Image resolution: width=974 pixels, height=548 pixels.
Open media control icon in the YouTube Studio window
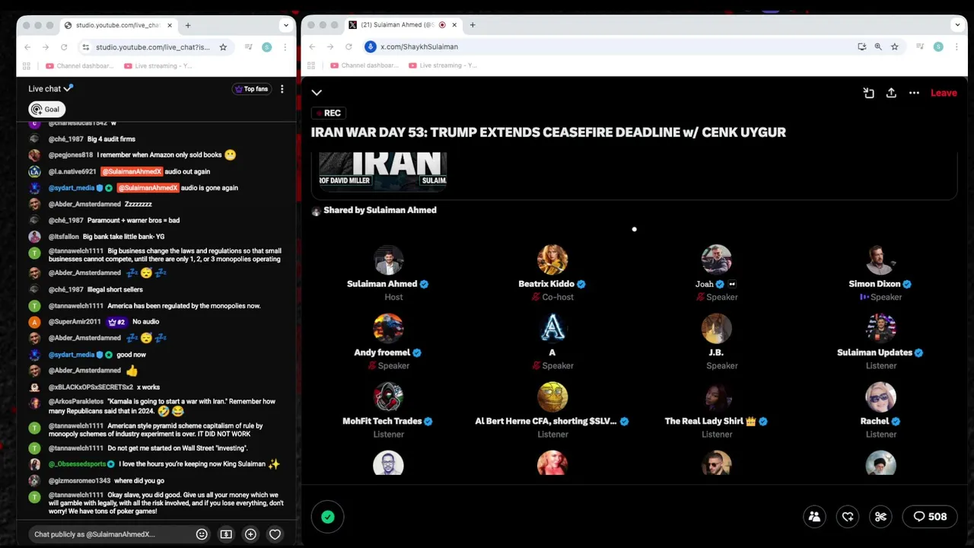pyautogui.click(x=248, y=47)
